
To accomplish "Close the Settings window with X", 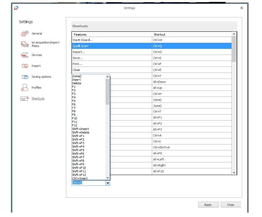I will [x=242, y=8].
